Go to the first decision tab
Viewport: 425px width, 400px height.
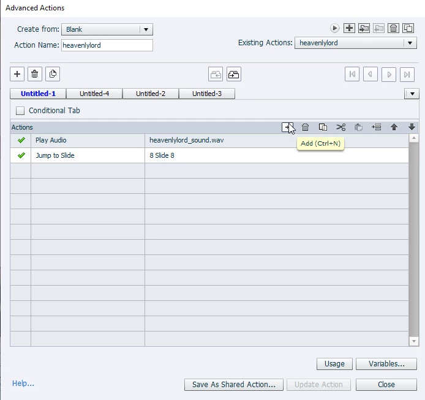(352, 74)
